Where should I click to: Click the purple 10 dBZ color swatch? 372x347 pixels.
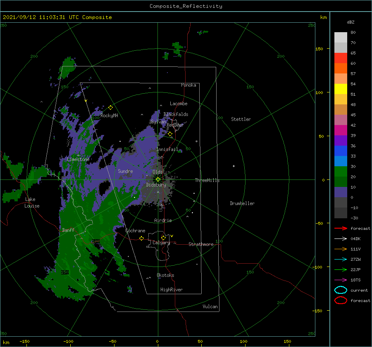341,192
